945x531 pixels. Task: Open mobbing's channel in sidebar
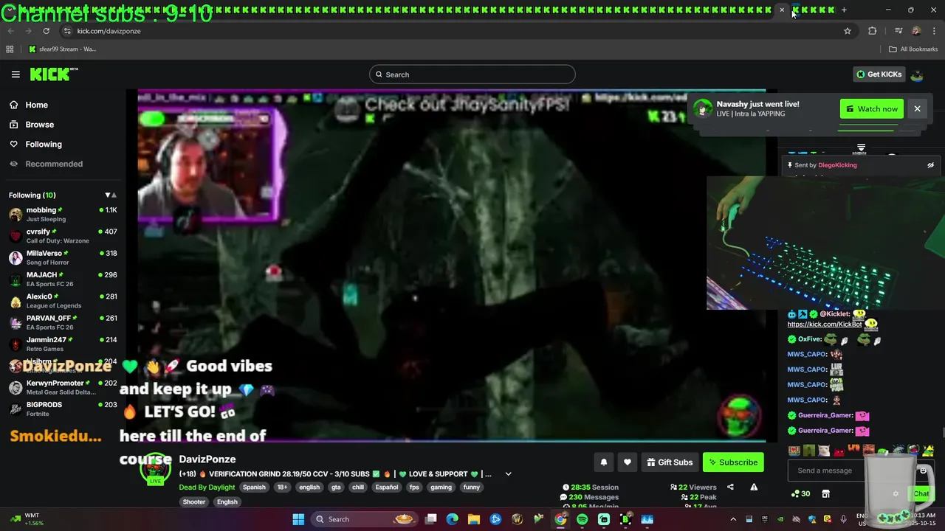(x=63, y=215)
